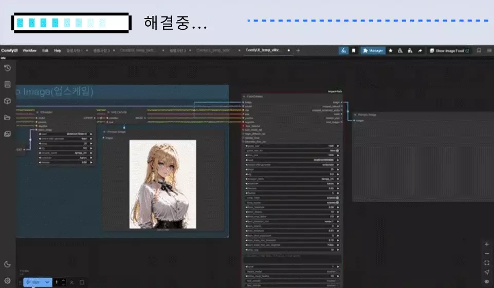Collapse the VAE Decode node via title dot

(108, 112)
